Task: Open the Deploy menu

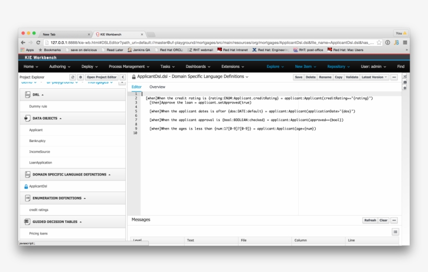Action: tap(90, 67)
